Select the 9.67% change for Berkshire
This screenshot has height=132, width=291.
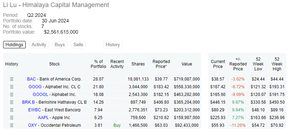point(238,102)
